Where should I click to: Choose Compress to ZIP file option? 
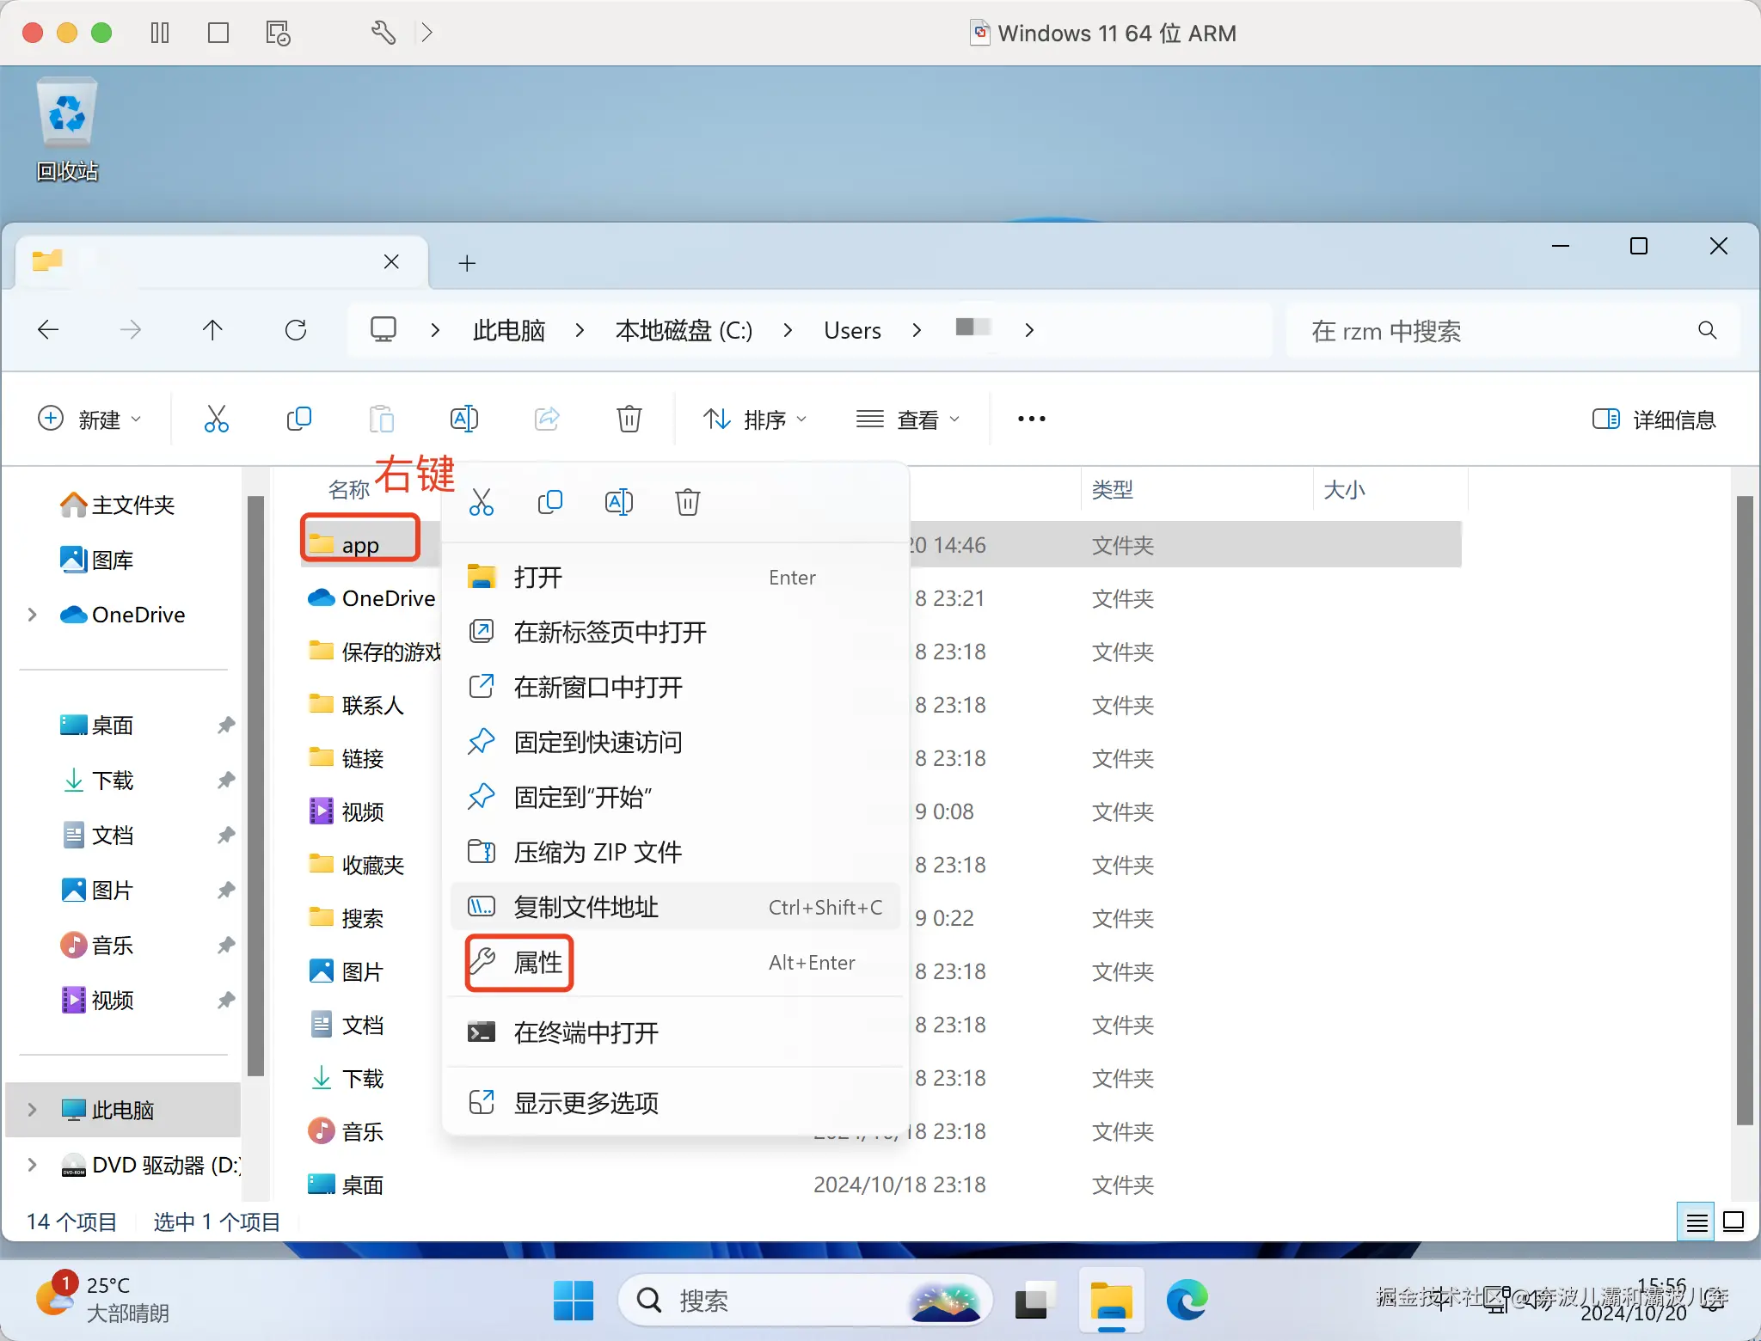click(597, 852)
